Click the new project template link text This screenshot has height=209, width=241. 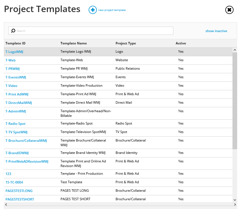click(x=112, y=10)
